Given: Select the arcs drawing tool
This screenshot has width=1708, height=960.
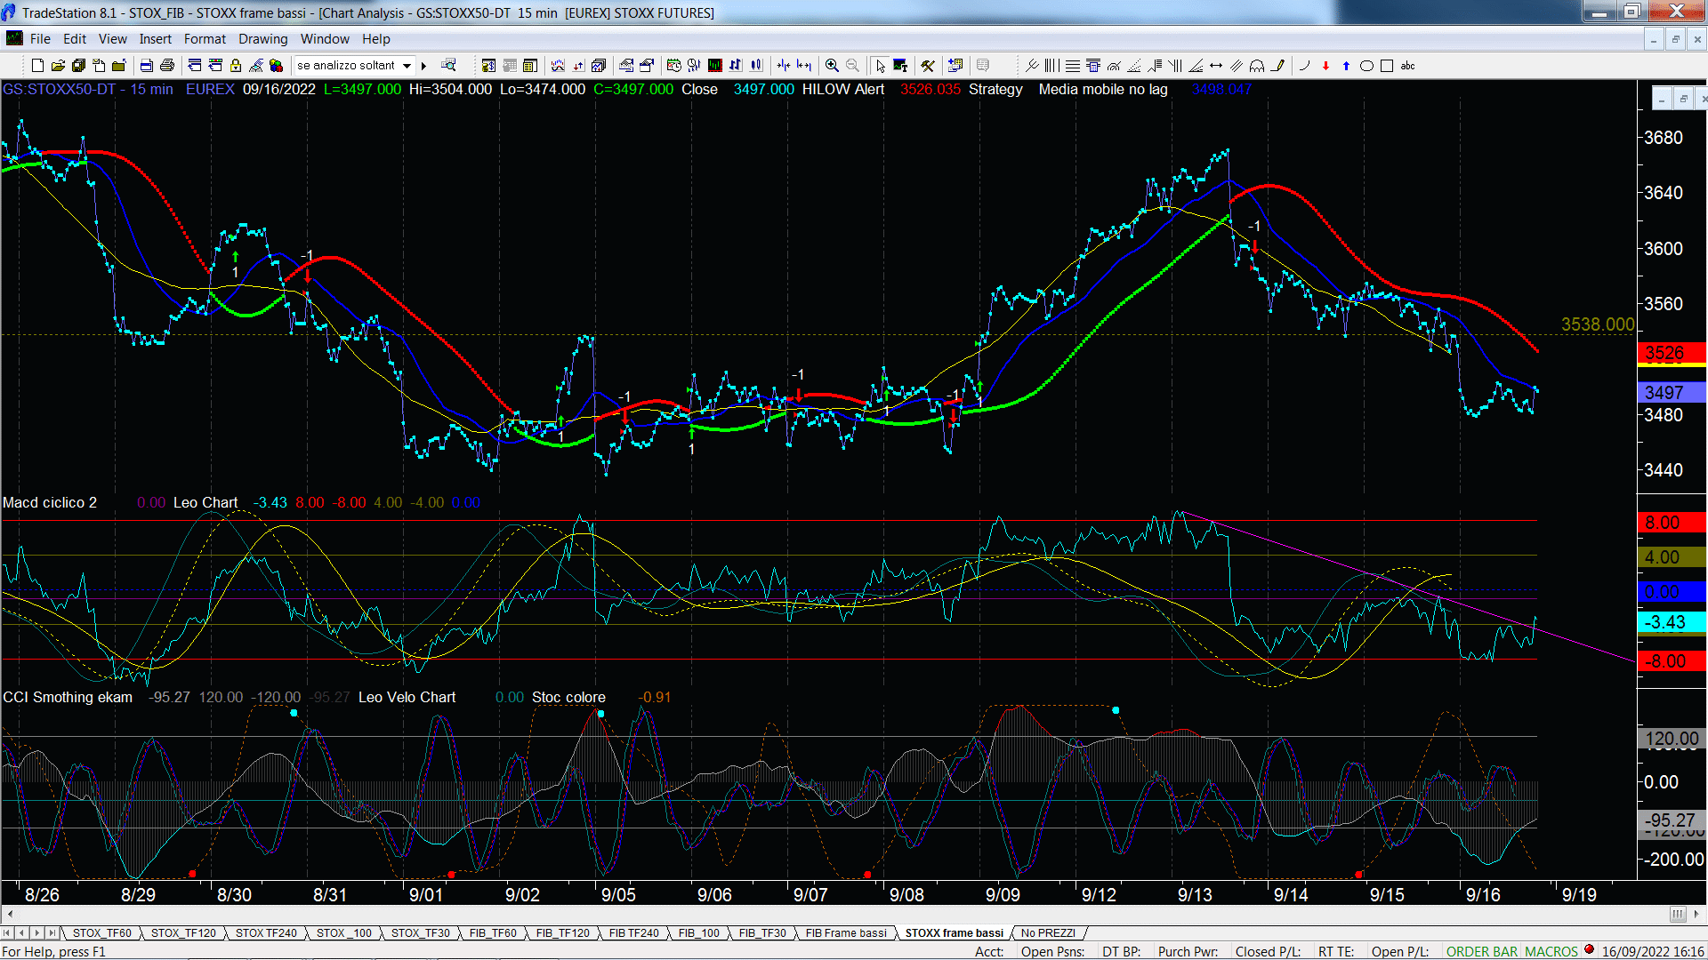Looking at the screenshot, I should 1257,66.
